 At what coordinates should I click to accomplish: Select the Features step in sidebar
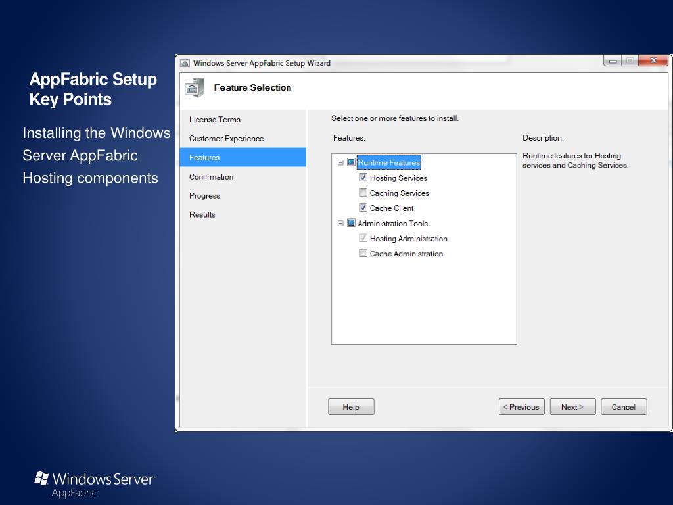[x=243, y=157]
